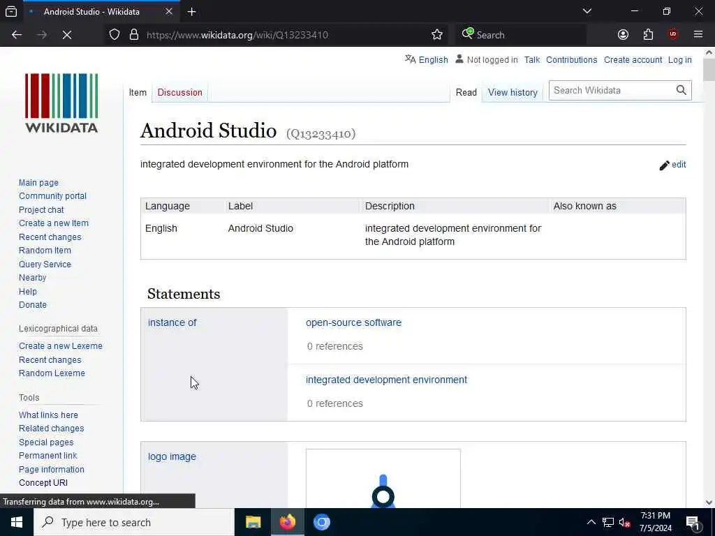Open the Contributions link
This screenshot has width=715, height=536.
pyautogui.click(x=571, y=60)
